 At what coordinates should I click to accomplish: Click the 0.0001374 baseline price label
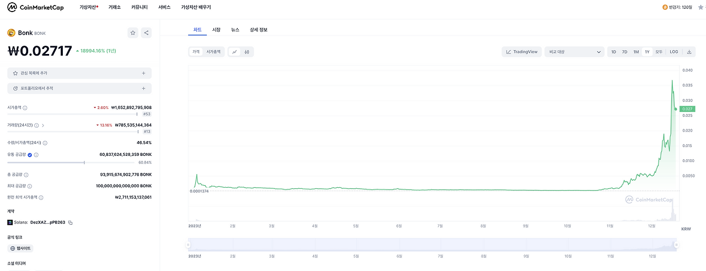[199, 191]
